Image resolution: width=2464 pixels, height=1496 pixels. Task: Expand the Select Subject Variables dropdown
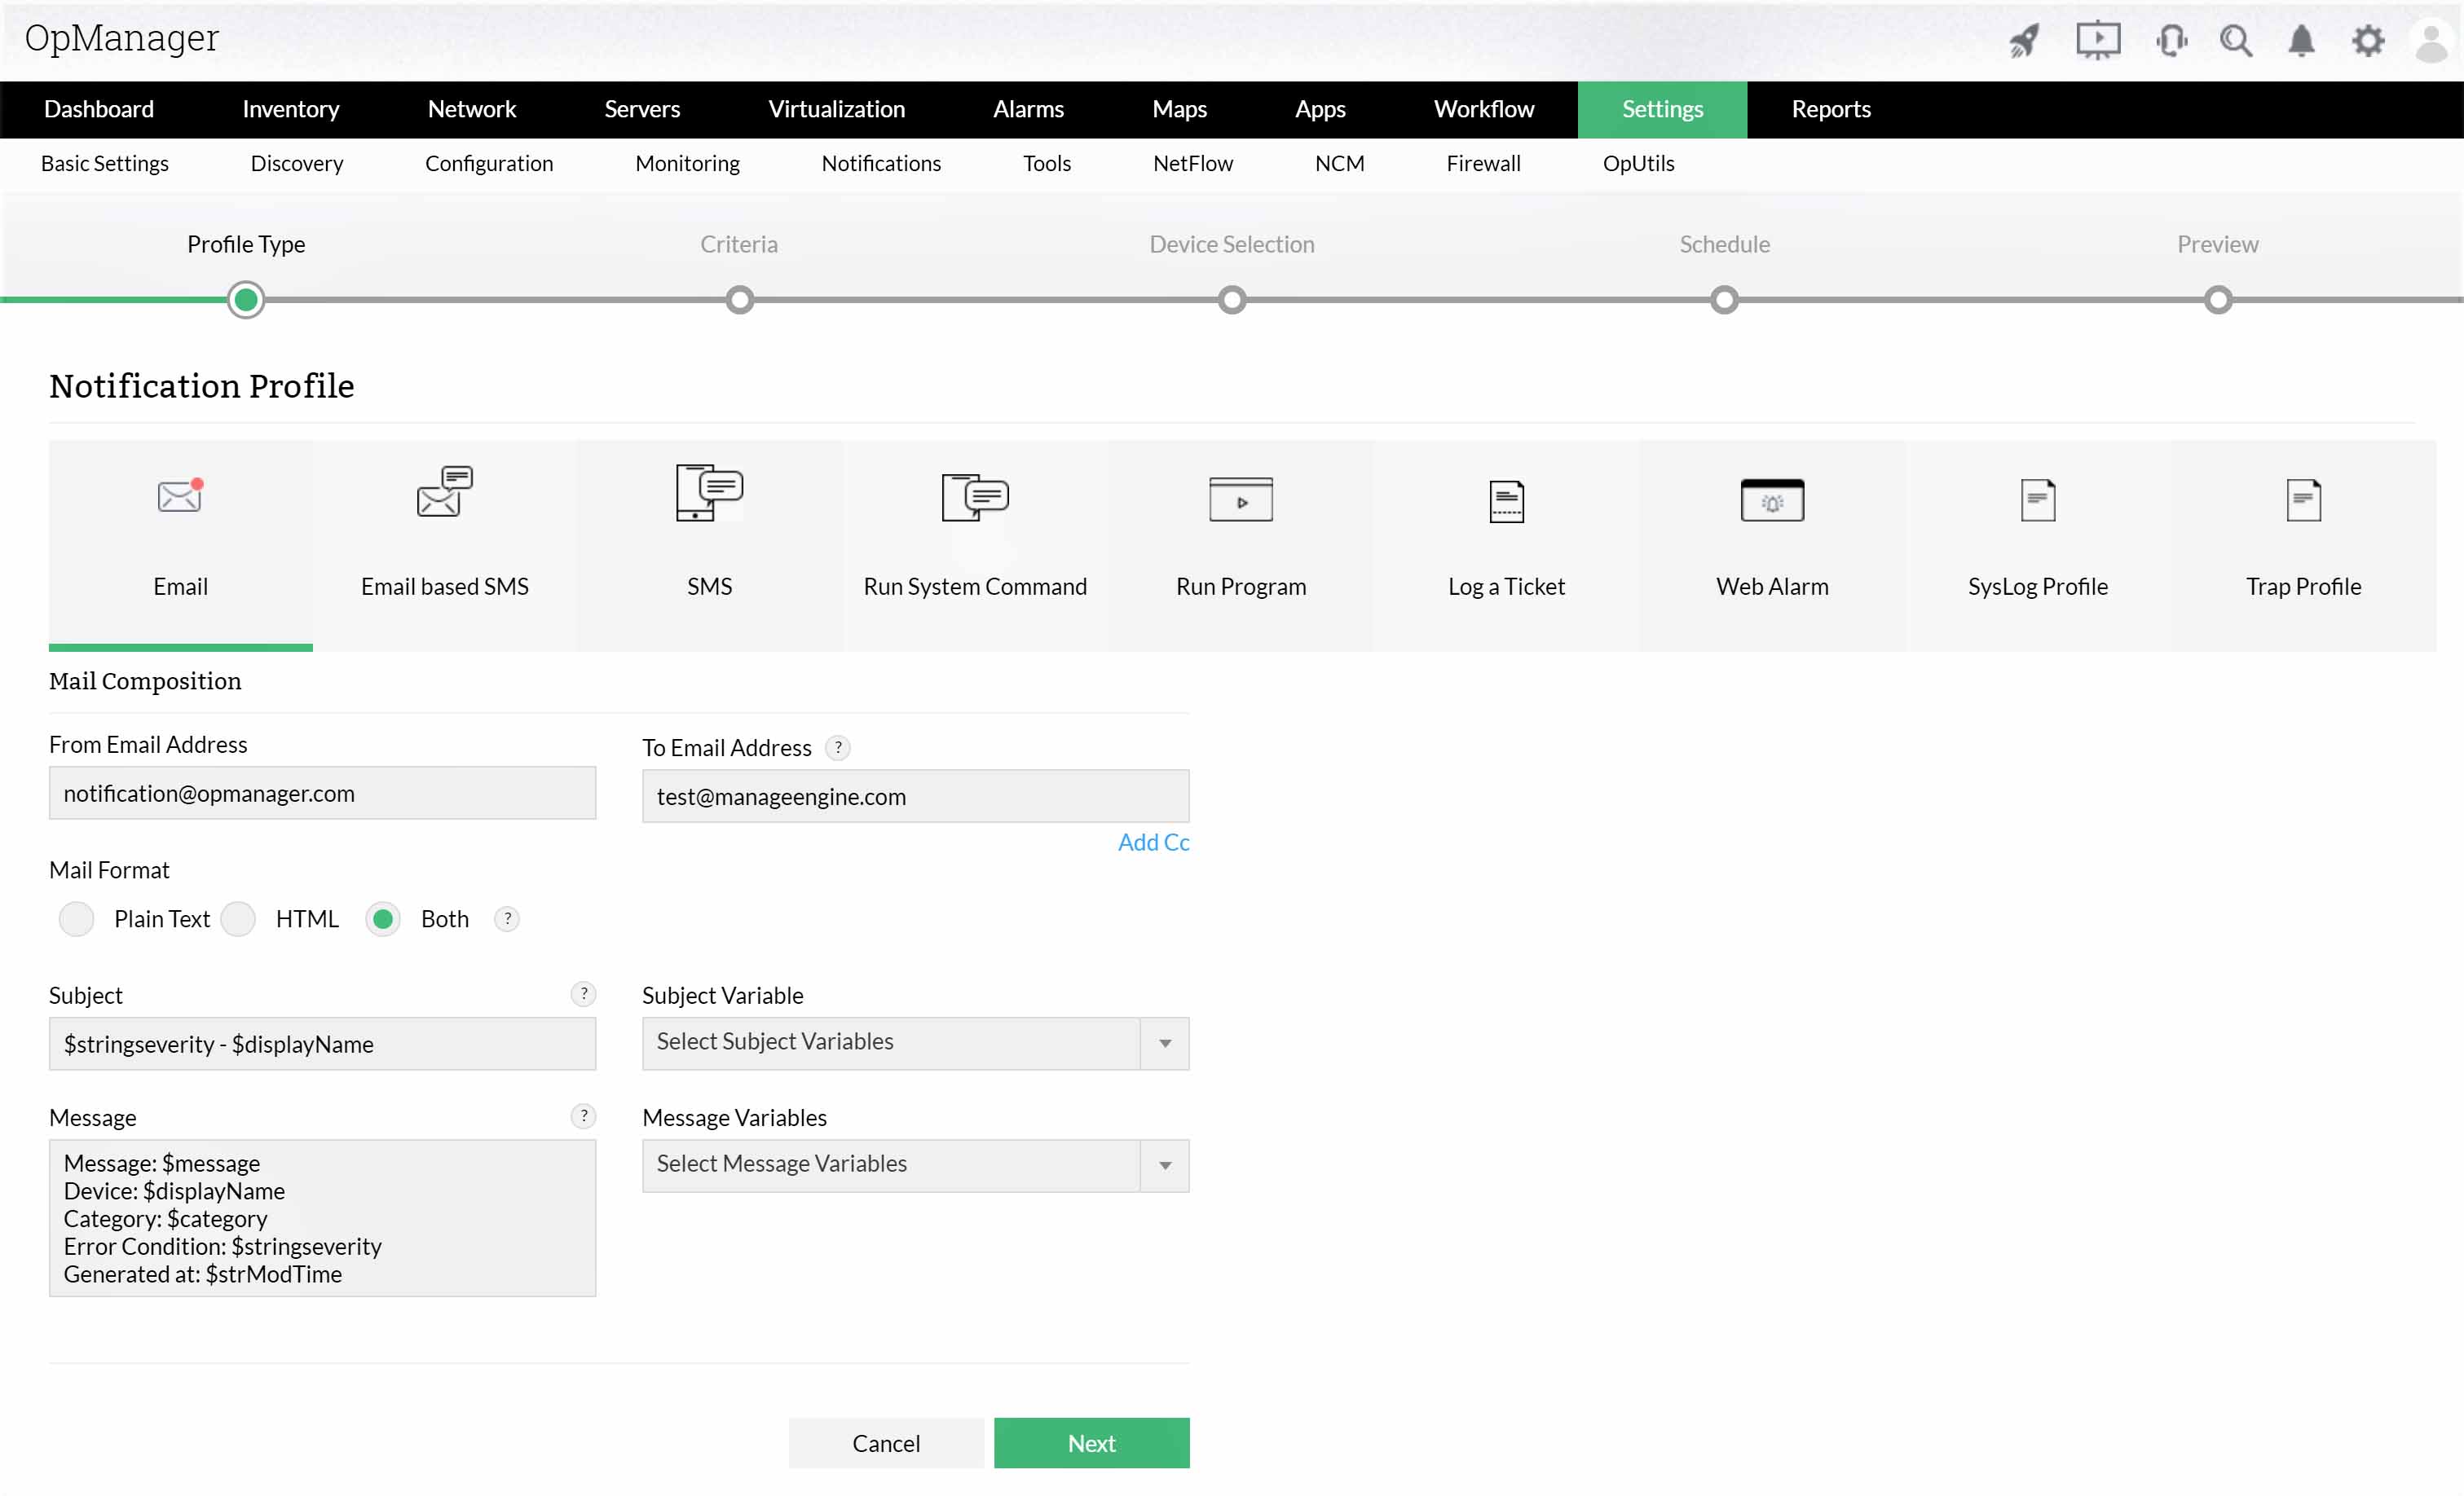(x=1164, y=1043)
